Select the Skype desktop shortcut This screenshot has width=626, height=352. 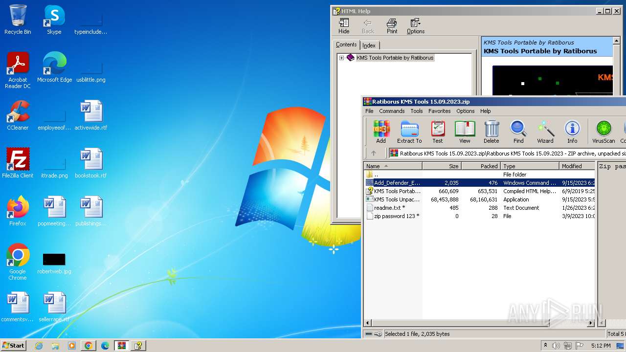(54, 20)
